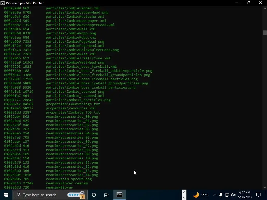Open the volume control tray icon
This screenshot has width=267, height=200.
click(x=233, y=195)
